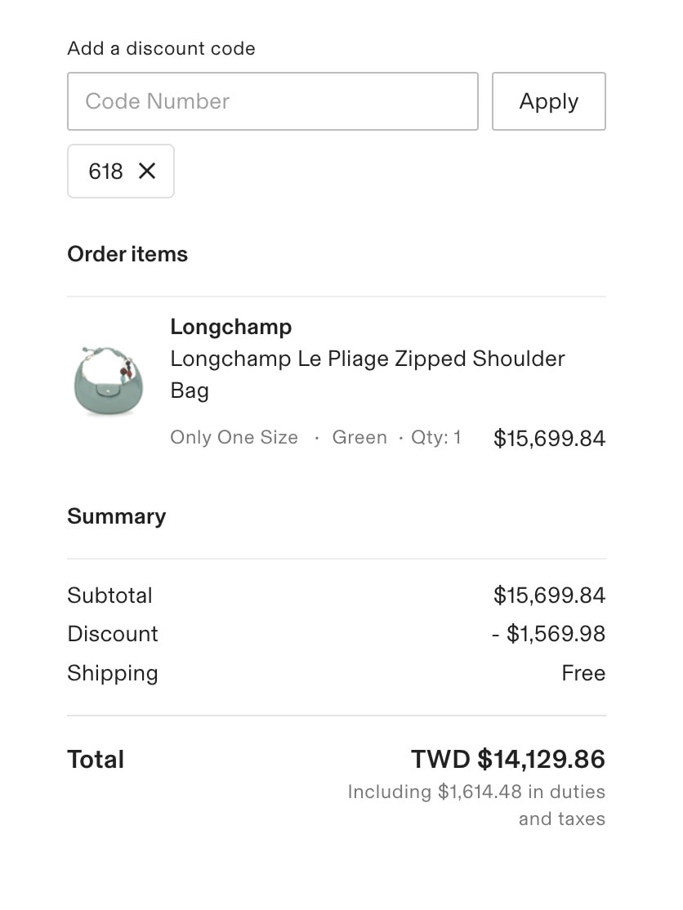The width and height of the screenshot is (683, 910).
Task: Click the 618 applied code chip
Action: point(106,172)
